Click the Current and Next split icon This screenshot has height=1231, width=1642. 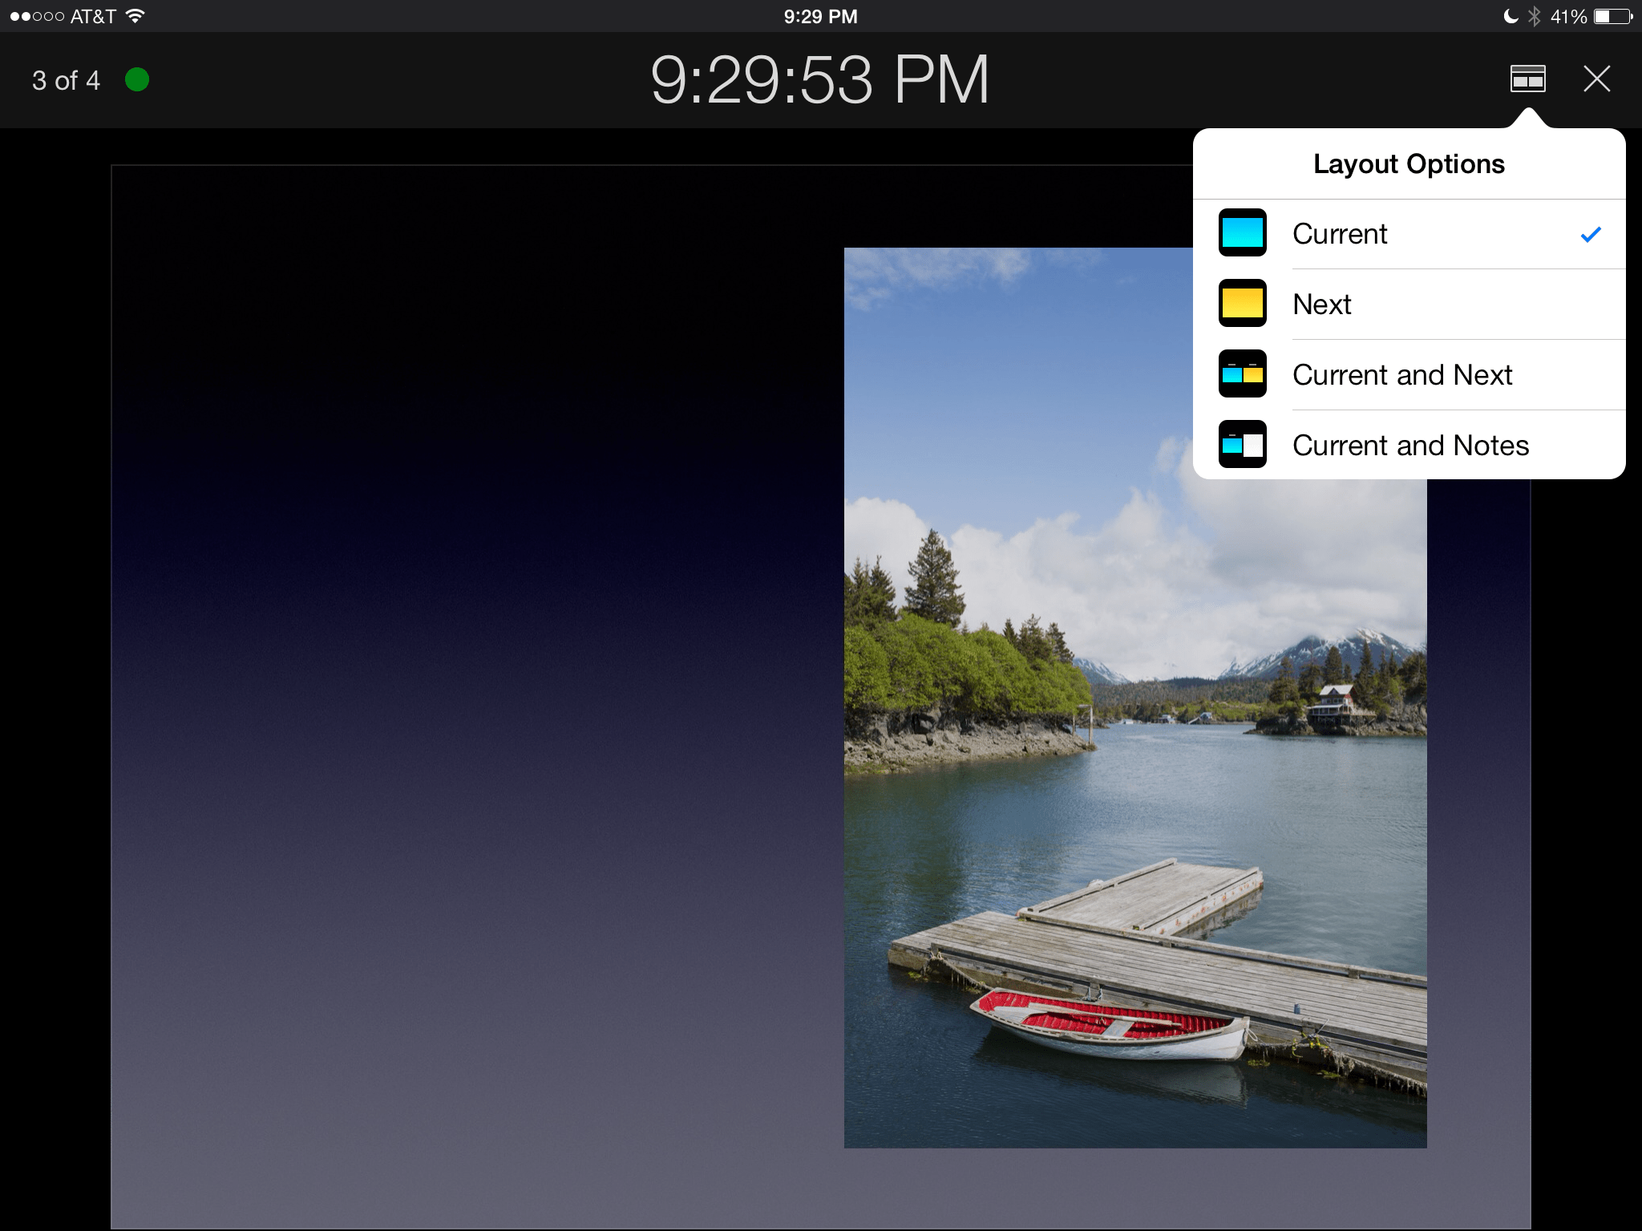1242,374
